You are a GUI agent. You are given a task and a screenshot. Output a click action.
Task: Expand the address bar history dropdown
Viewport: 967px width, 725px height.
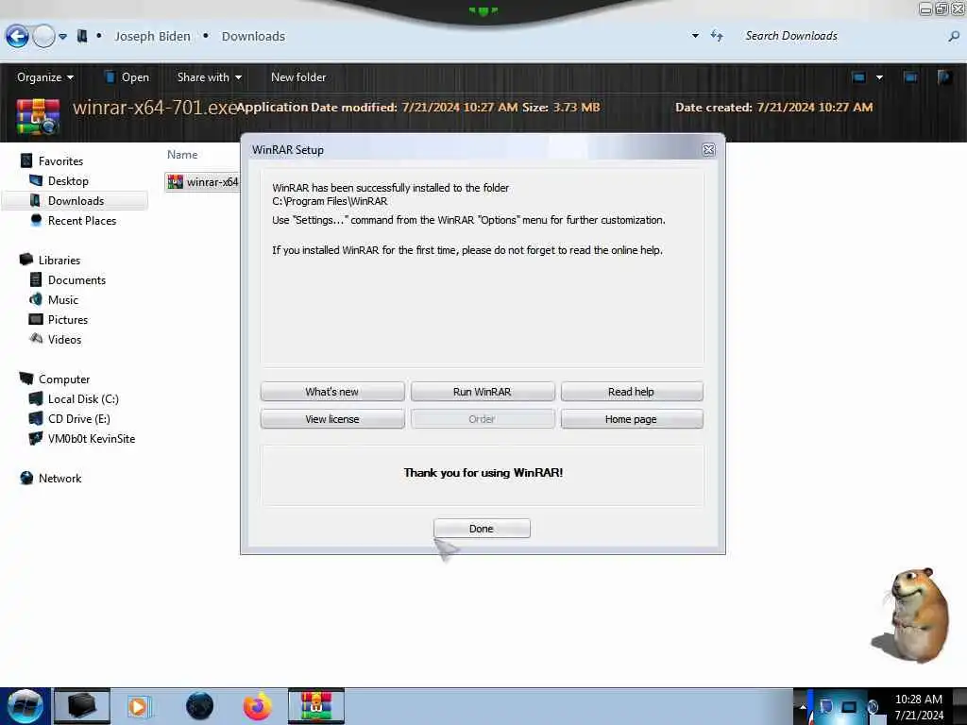click(695, 36)
